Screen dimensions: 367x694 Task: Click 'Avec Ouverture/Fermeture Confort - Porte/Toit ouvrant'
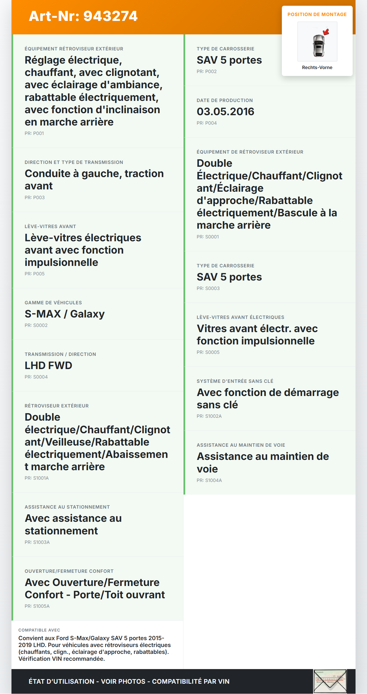coord(95,588)
